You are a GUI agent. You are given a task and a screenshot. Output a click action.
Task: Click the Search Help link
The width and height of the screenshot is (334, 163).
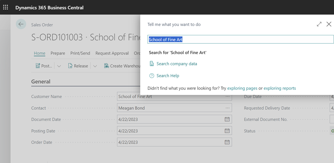pyautogui.click(x=168, y=76)
